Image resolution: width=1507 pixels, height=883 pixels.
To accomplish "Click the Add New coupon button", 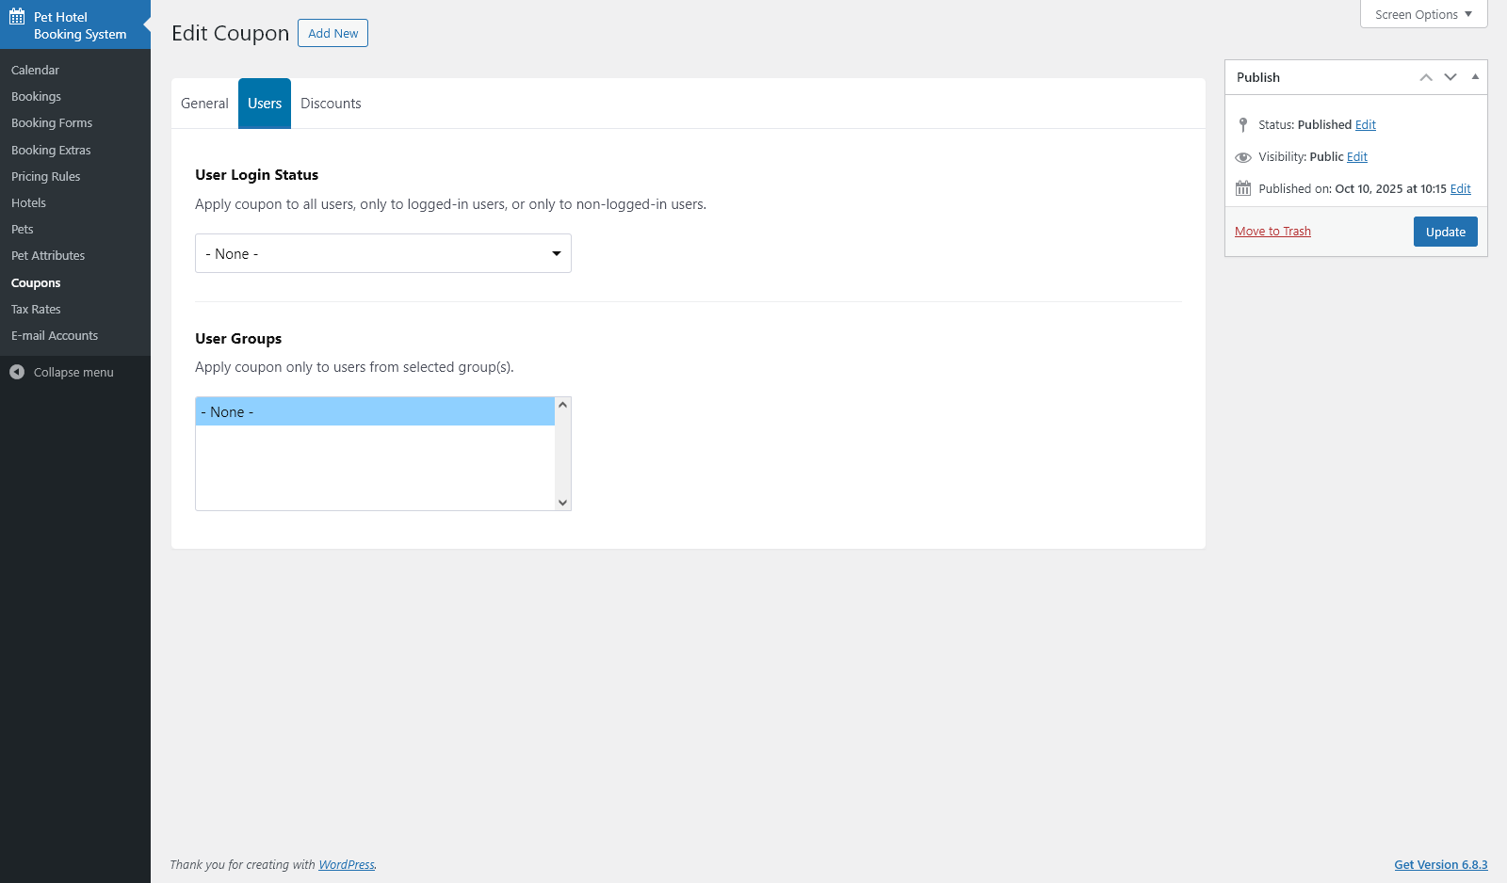I will point(332,33).
